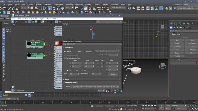Select Cameras category in Create panel

coord(181,27)
